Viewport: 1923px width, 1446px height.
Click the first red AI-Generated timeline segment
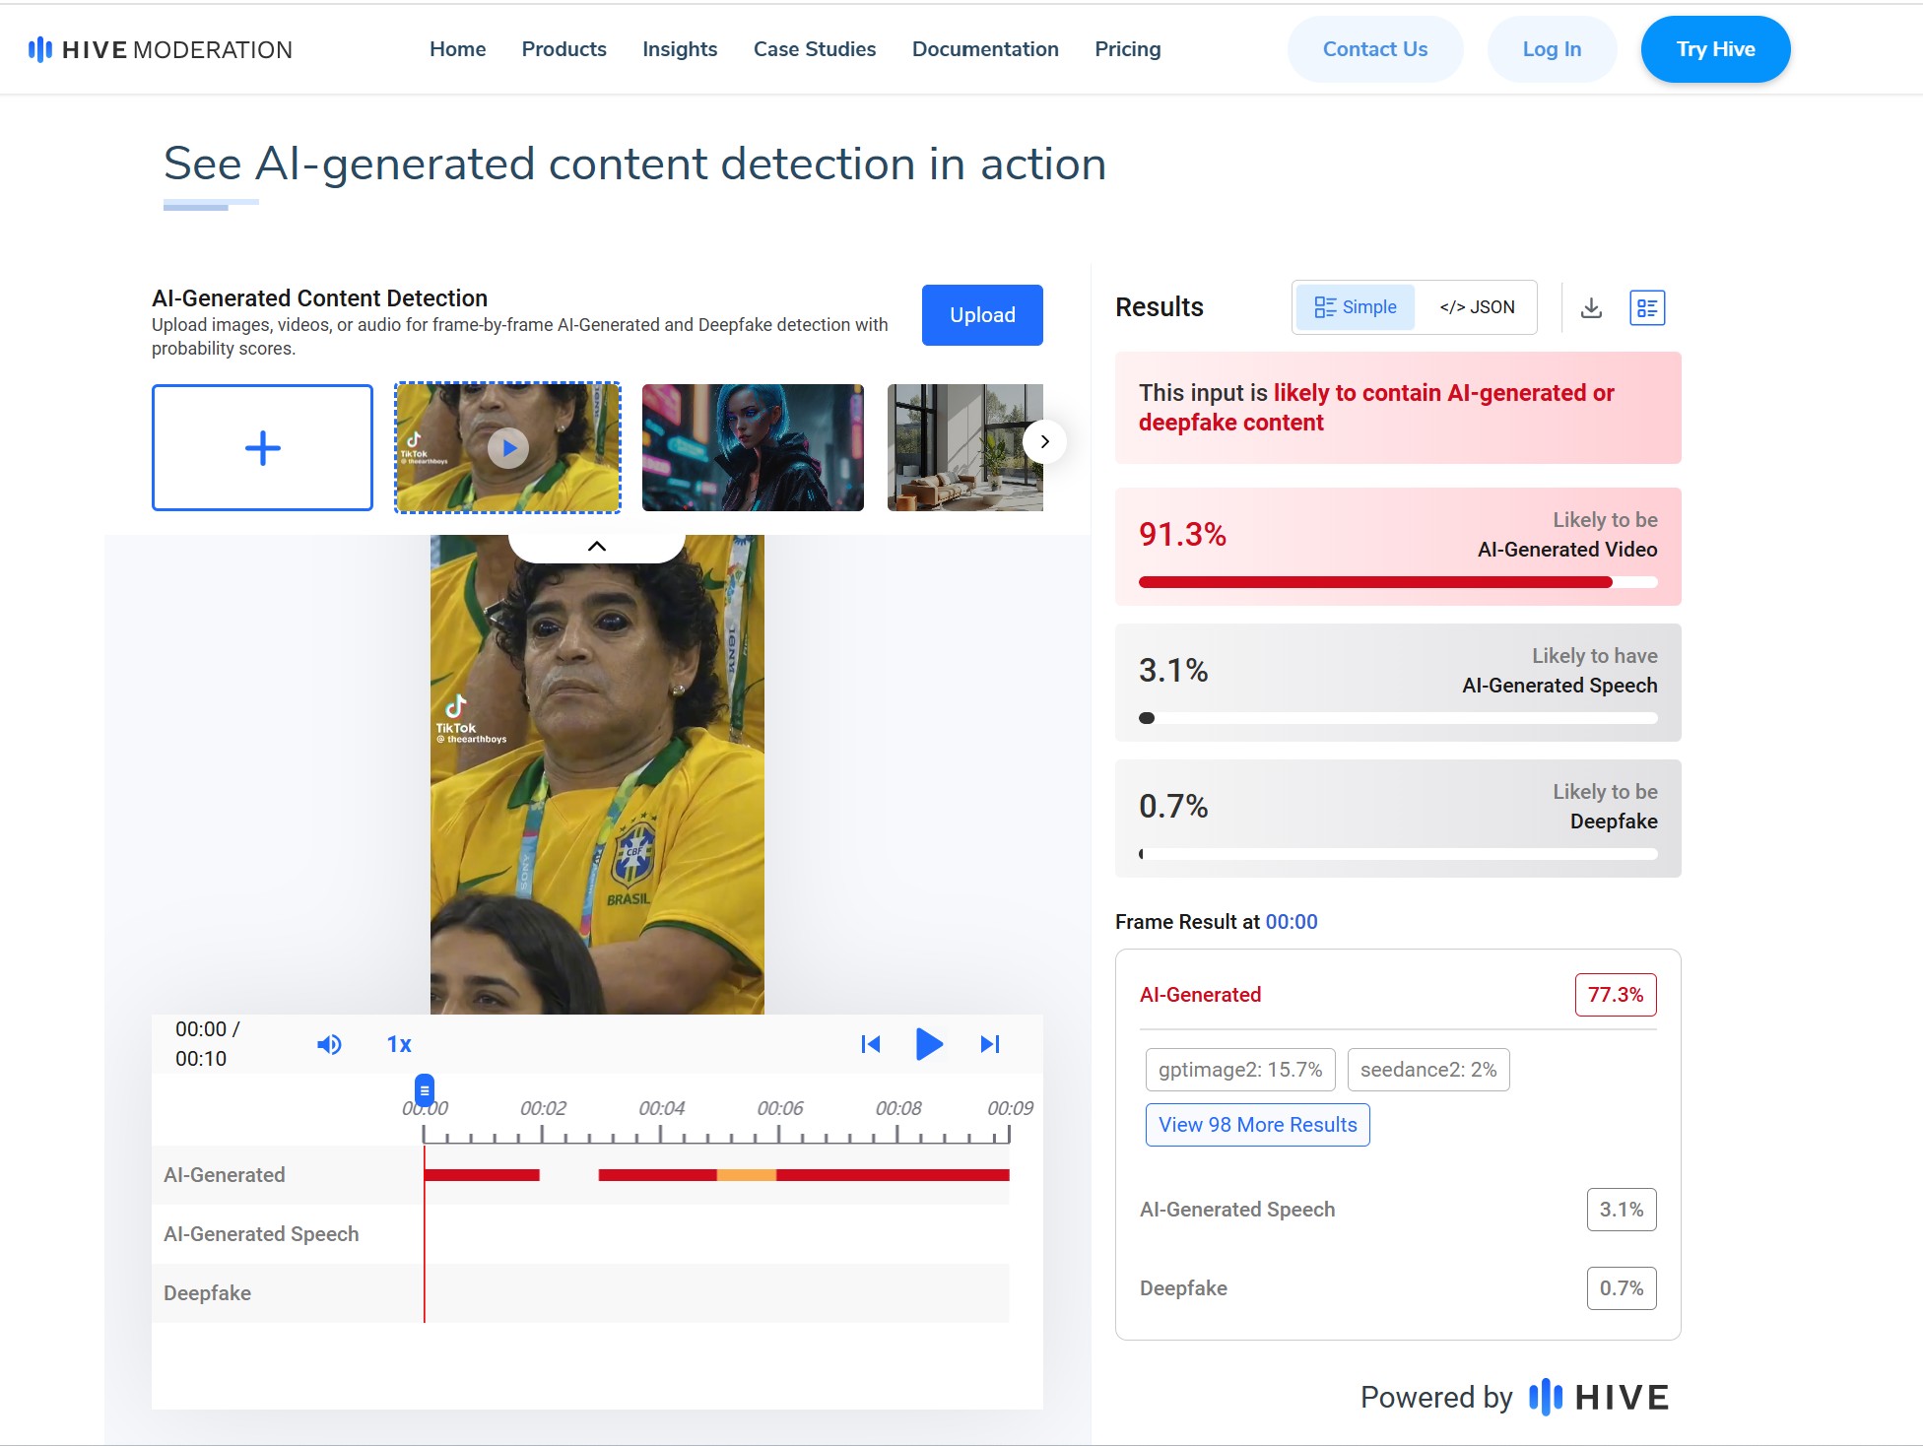coord(482,1175)
